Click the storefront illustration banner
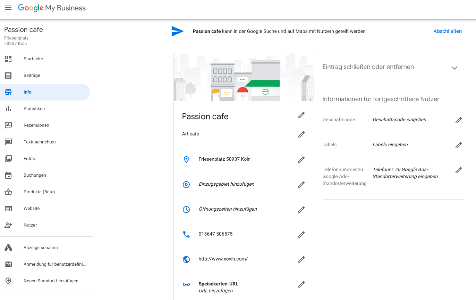Viewport: 476px width, 300px height. [244, 77]
